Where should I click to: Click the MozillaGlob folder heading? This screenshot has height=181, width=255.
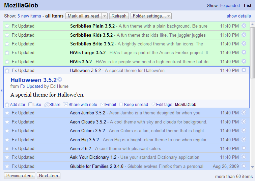tap(21, 5)
